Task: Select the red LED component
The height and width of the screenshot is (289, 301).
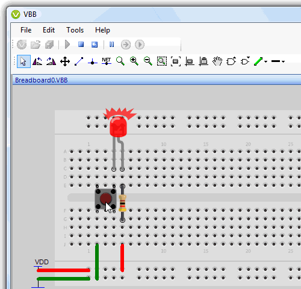Action: click(119, 126)
